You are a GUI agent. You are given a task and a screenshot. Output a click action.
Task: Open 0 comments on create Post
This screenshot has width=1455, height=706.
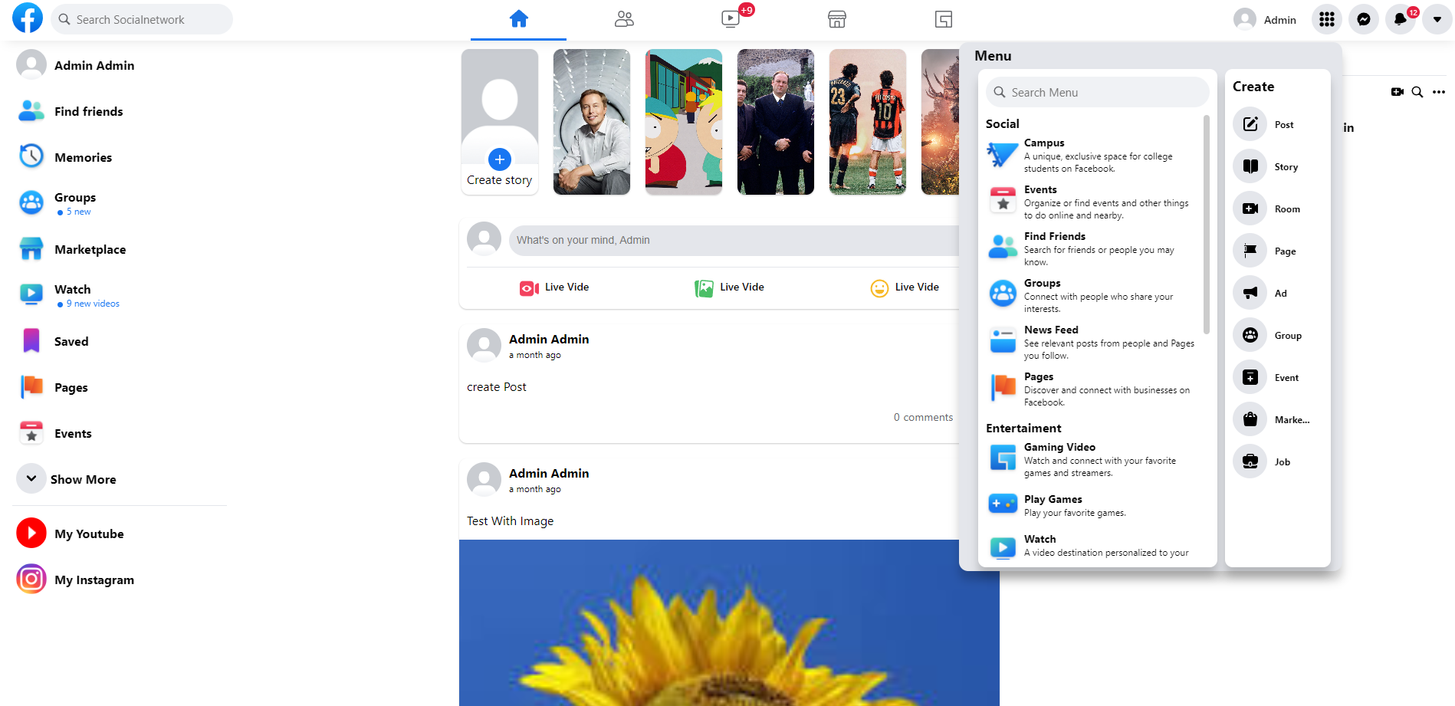[923, 417]
